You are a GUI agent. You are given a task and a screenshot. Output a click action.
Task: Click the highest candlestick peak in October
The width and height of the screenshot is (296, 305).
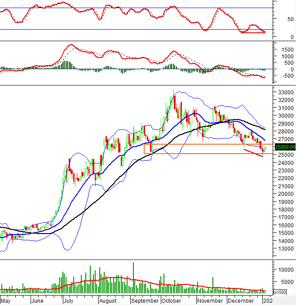(x=174, y=90)
